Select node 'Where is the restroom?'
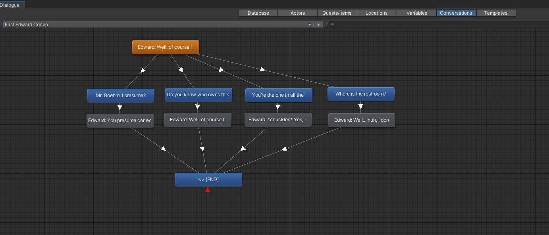Screen dimensions: 549x235 click(361, 94)
